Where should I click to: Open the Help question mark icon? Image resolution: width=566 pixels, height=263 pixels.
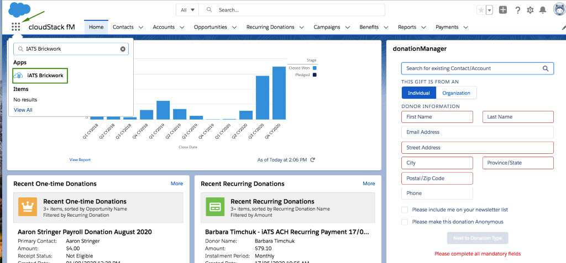tap(517, 10)
